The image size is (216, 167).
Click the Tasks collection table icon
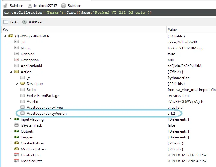point(6,22)
